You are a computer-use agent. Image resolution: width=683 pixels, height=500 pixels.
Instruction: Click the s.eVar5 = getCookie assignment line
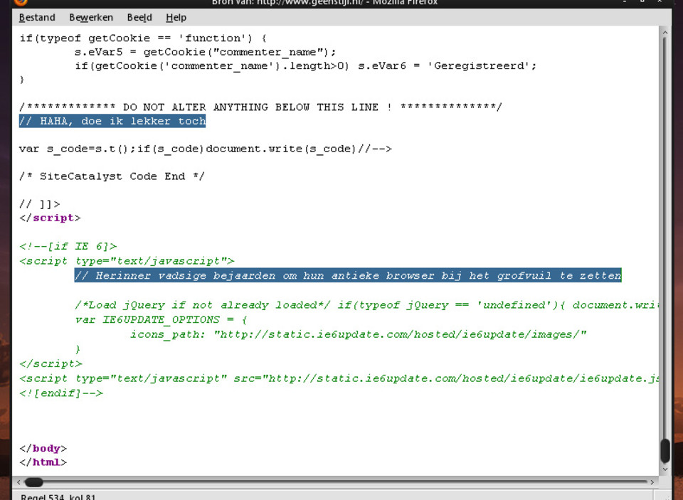pyautogui.click(x=205, y=52)
